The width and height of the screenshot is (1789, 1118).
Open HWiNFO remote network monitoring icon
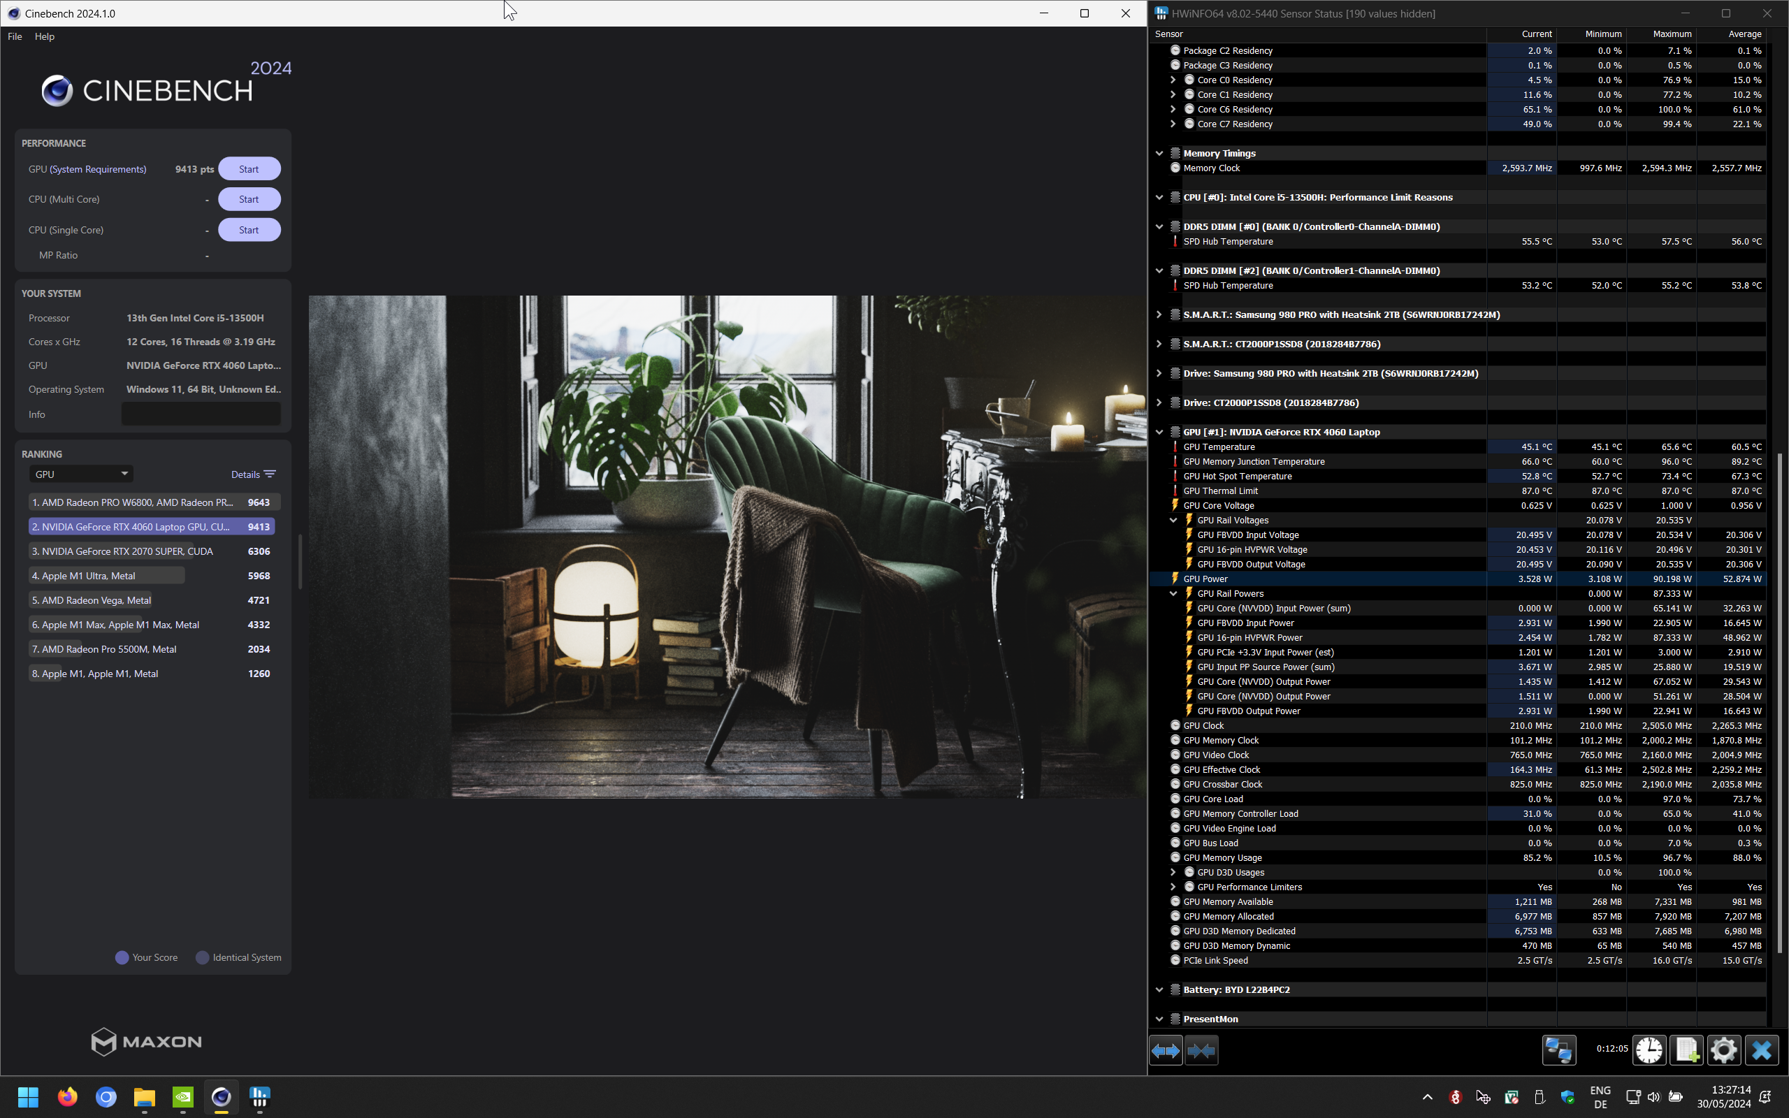[1558, 1050]
